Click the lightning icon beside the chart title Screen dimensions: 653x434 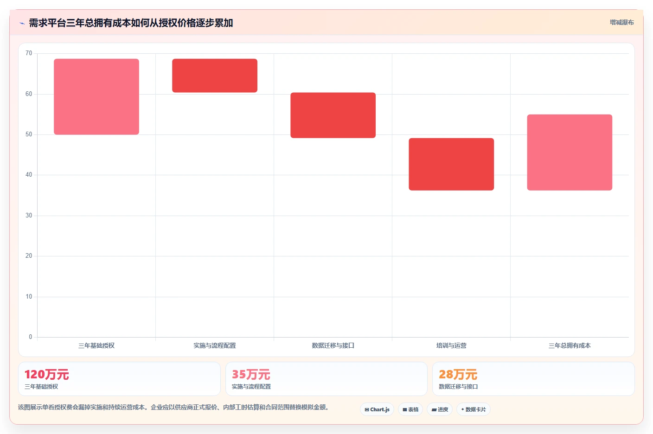point(22,23)
